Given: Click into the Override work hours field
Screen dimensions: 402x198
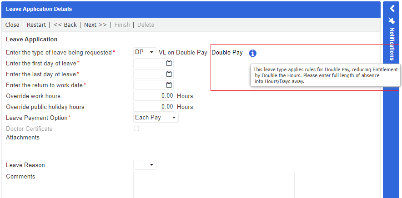Looking at the screenshot, I should click(x=154, y=96).
